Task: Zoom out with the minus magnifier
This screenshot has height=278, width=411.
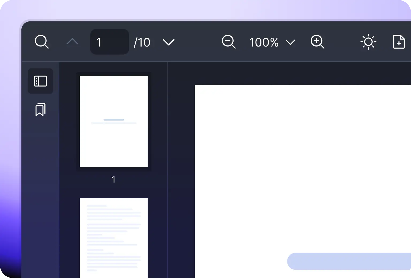Action: [x=229, y=42]
